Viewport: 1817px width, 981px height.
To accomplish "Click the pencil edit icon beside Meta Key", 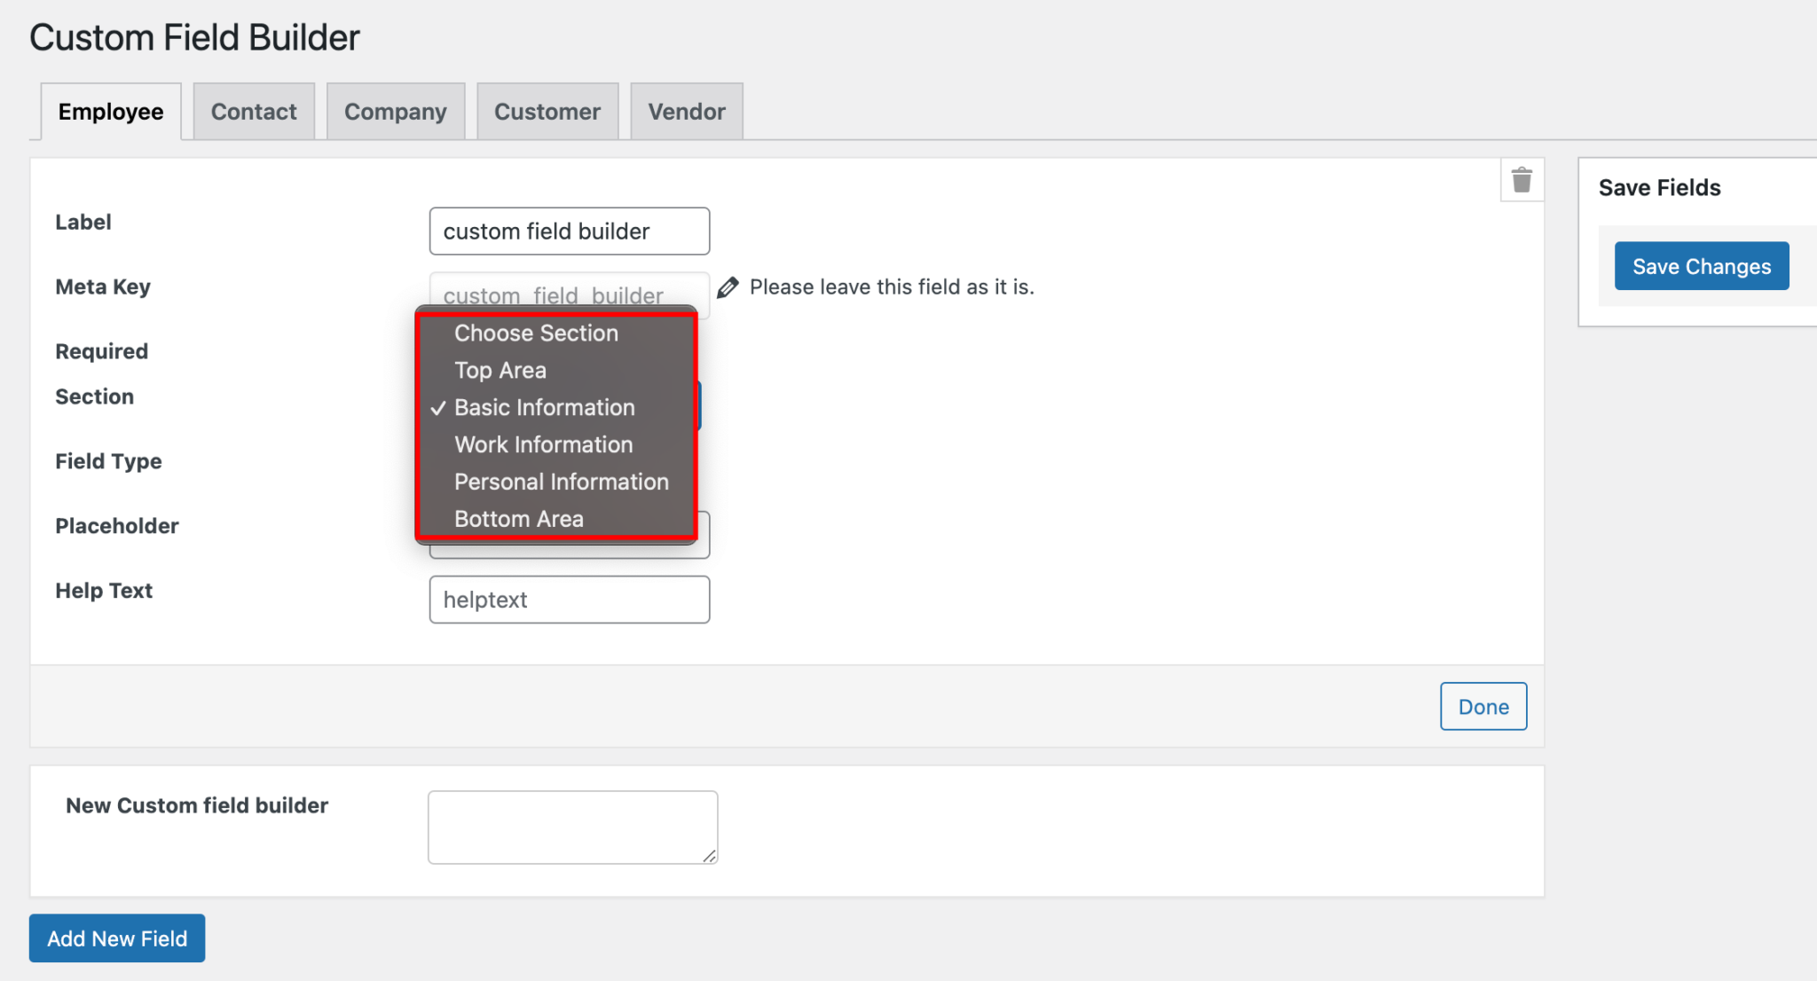I will (728, 287).
